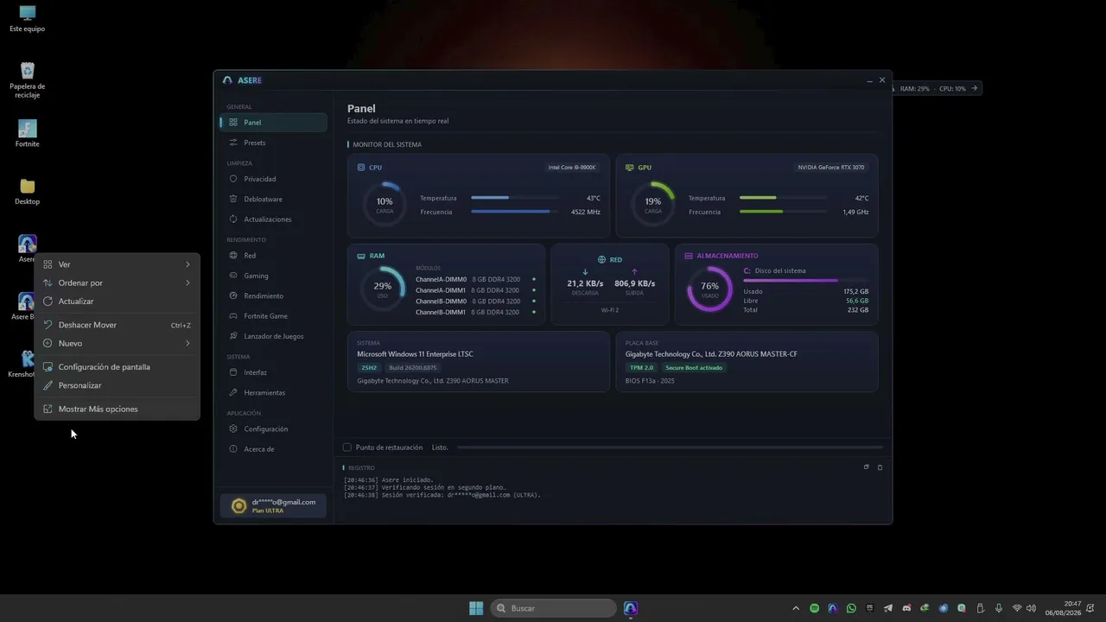1106x622 pixels.
Task: Open Rendimiento via its gauge icon
Action: (233, 295)
